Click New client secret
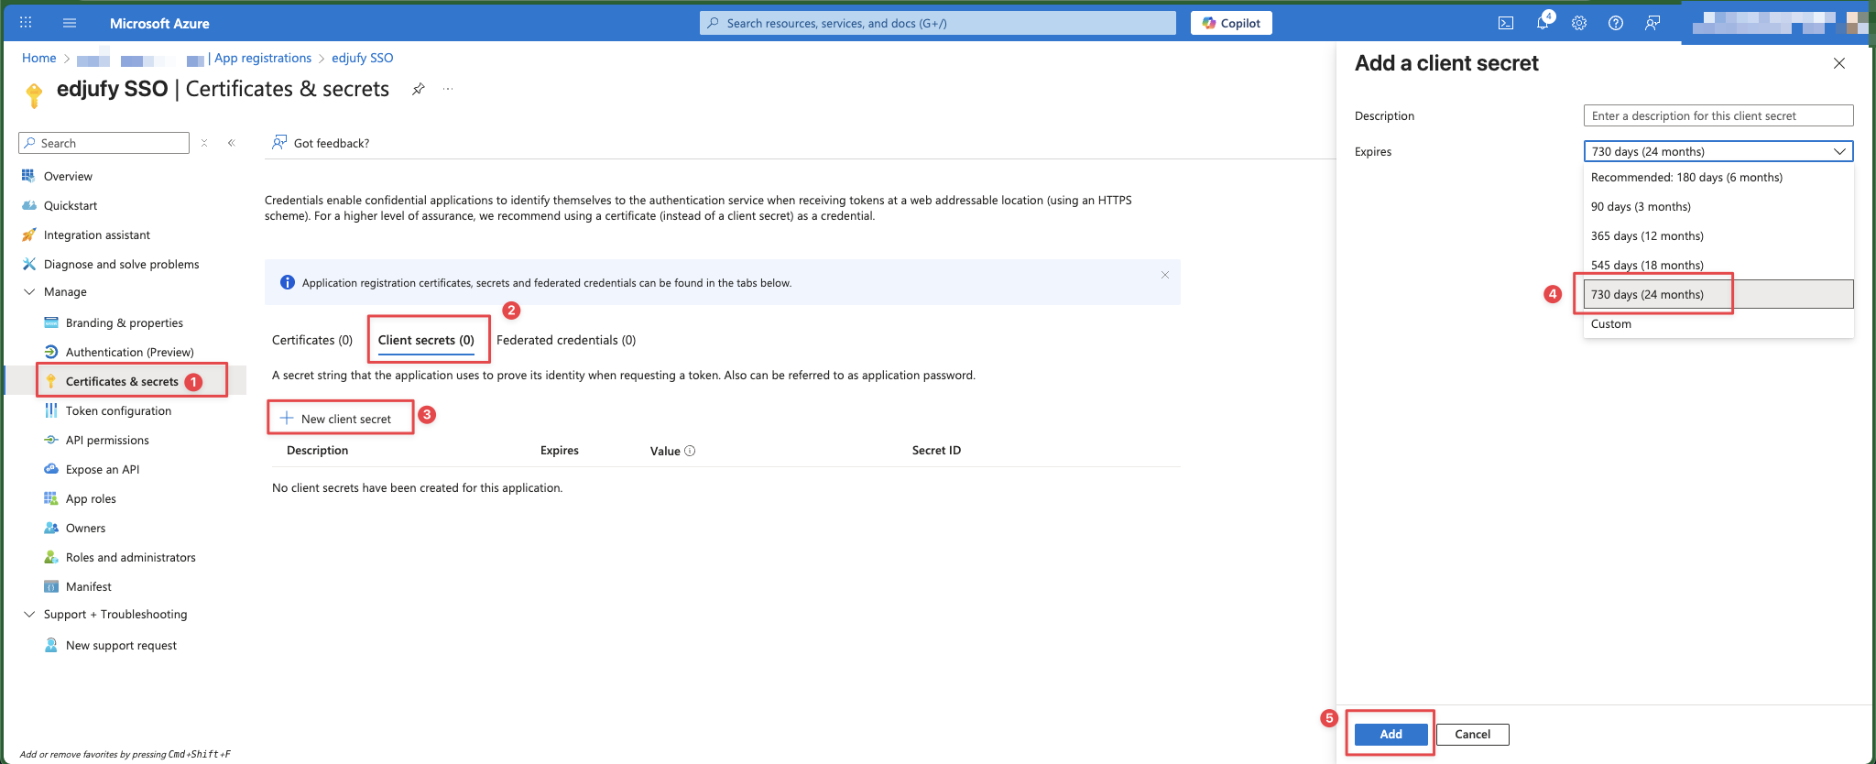The width and height of the screenshot is (1876, 764). 336,419
